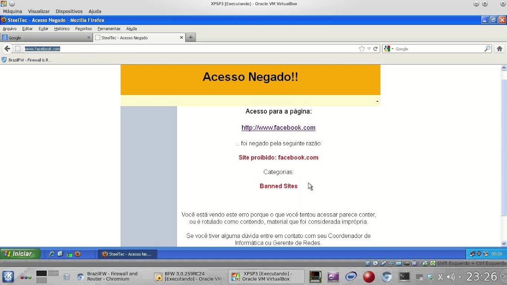Open a new Firefox tab
The width and height of the screenshot is (507, 285).
(191, 38)
